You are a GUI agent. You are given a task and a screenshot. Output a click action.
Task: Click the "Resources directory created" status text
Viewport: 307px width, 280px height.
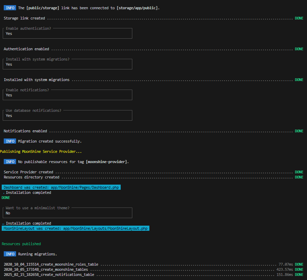point(31,177)
